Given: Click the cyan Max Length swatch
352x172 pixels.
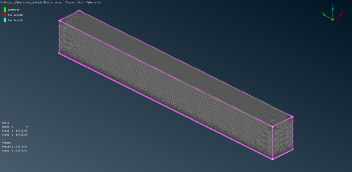Looking at the screenshot, I should 5,20.
